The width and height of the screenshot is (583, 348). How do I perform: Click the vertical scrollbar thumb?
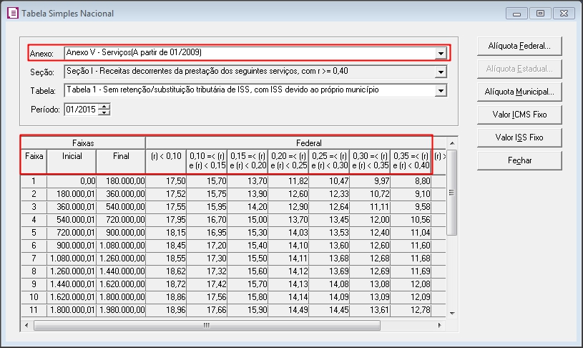tap(452, 193)
